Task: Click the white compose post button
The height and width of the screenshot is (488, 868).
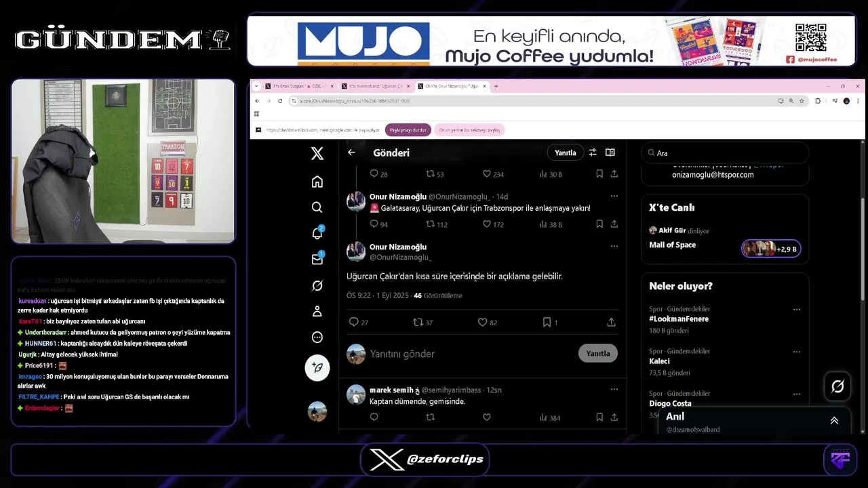Action: coord(317,368)
